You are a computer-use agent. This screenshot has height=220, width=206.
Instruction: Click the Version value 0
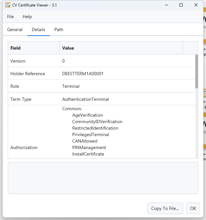tap(63, 61)
